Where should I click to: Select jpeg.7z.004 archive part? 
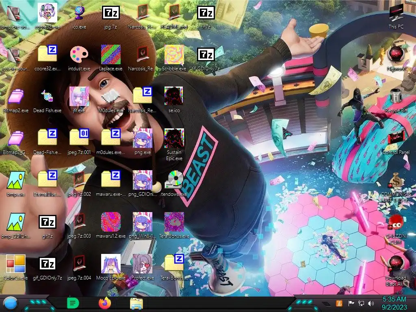79,264
